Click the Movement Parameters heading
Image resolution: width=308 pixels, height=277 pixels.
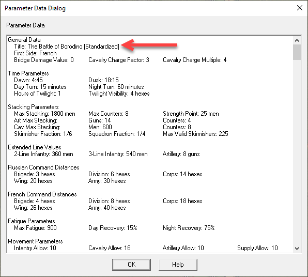click(35, 241)
